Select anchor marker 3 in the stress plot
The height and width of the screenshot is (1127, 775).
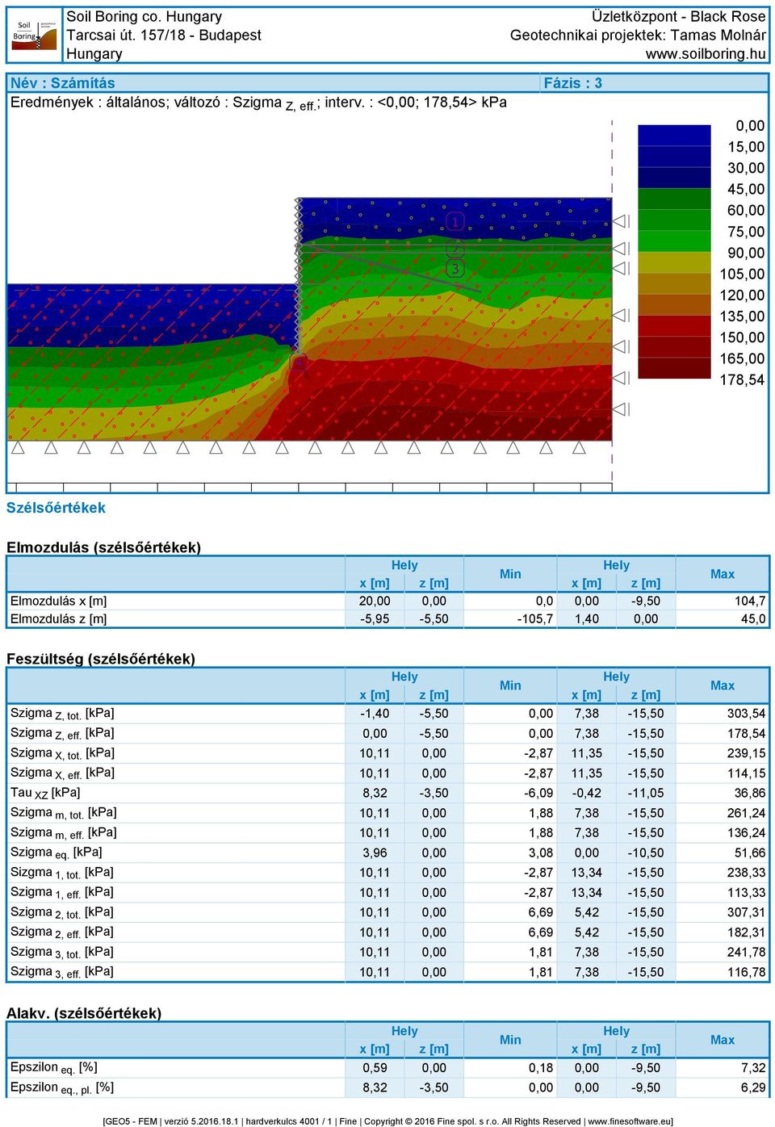coord(455,268)
